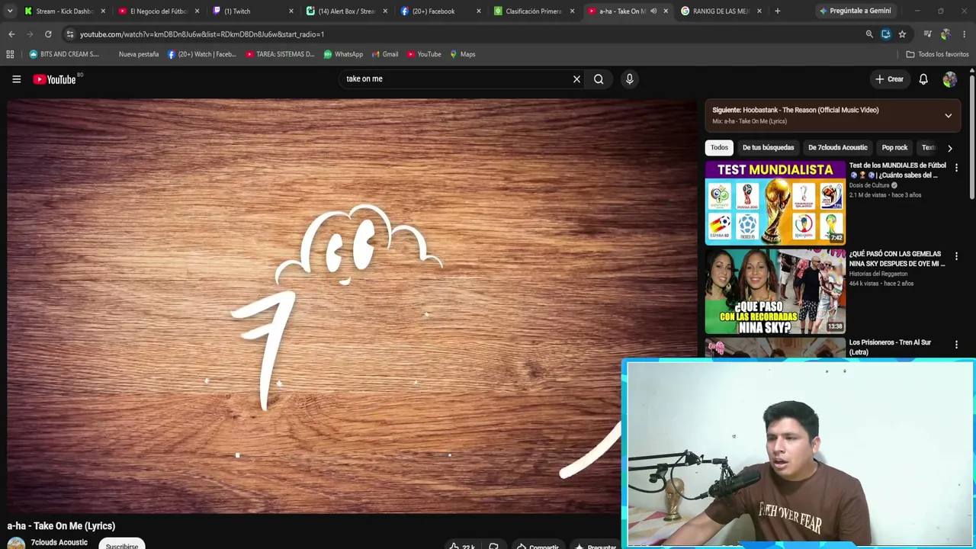Image resolution: width=976 pixels, height=549 pixels.
Task: Open the media controls icon in Chrome toolbar
Action: (927, 34)
